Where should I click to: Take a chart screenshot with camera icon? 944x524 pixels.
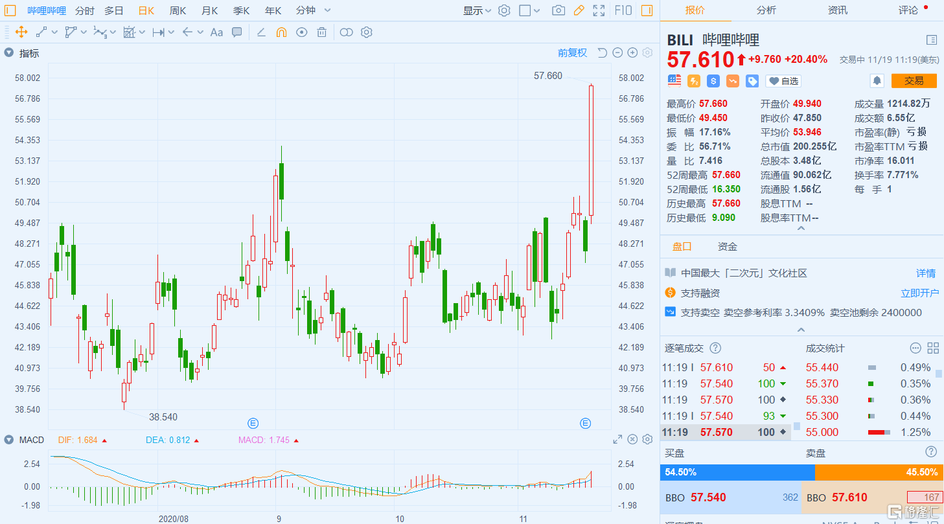click(558, 10)
